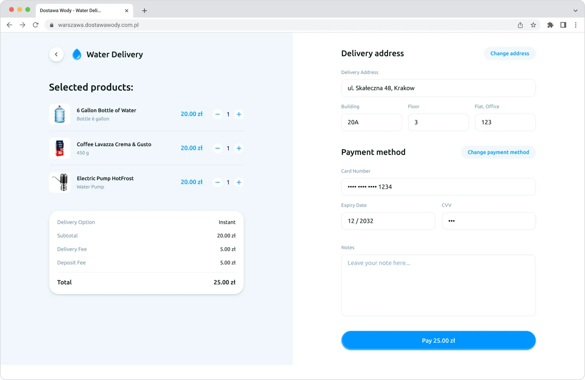
Task: Click the back arrow beside Water Delivery
Action: pyautogui.click(x=56, y=54)
